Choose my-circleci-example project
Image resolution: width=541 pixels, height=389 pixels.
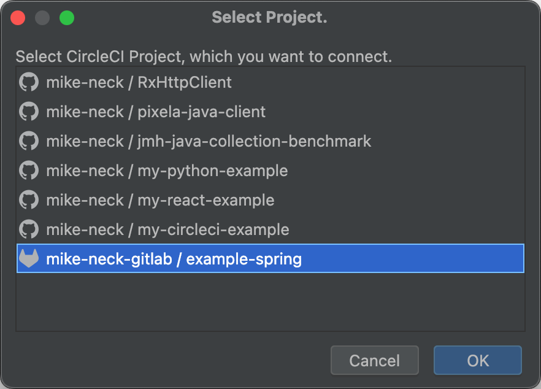(270, 229)
